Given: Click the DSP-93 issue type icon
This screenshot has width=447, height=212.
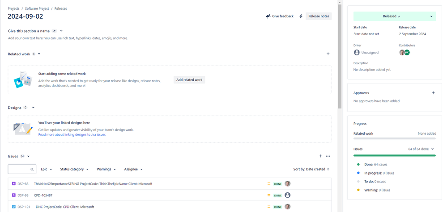Looking at the screenshot, I should (14, 195).
